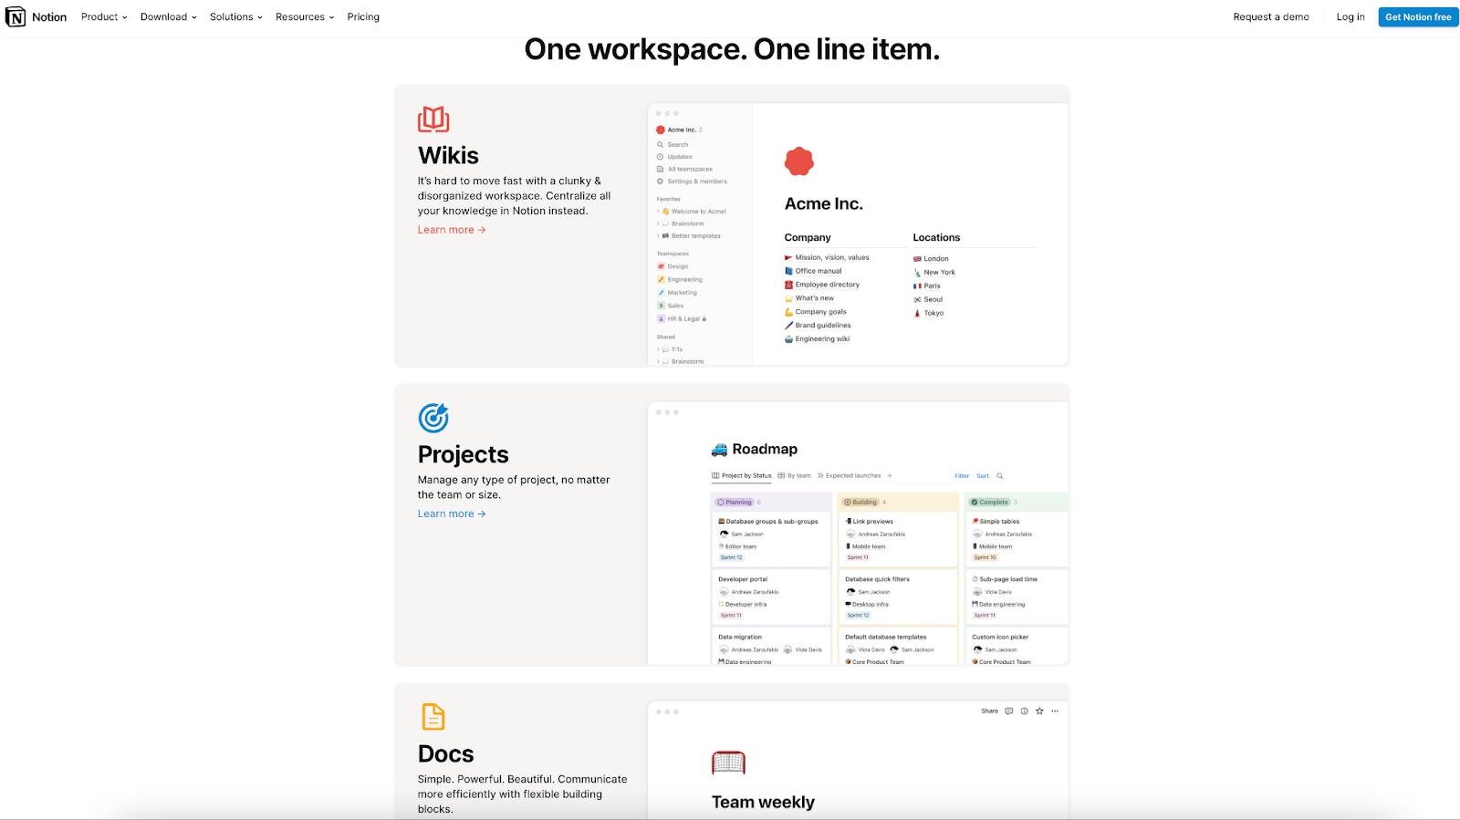The width and height of the screenshot is (1460, 820).
Task: Click the Updates clock icon in sidebar
Action: click(x=660, y=157)
